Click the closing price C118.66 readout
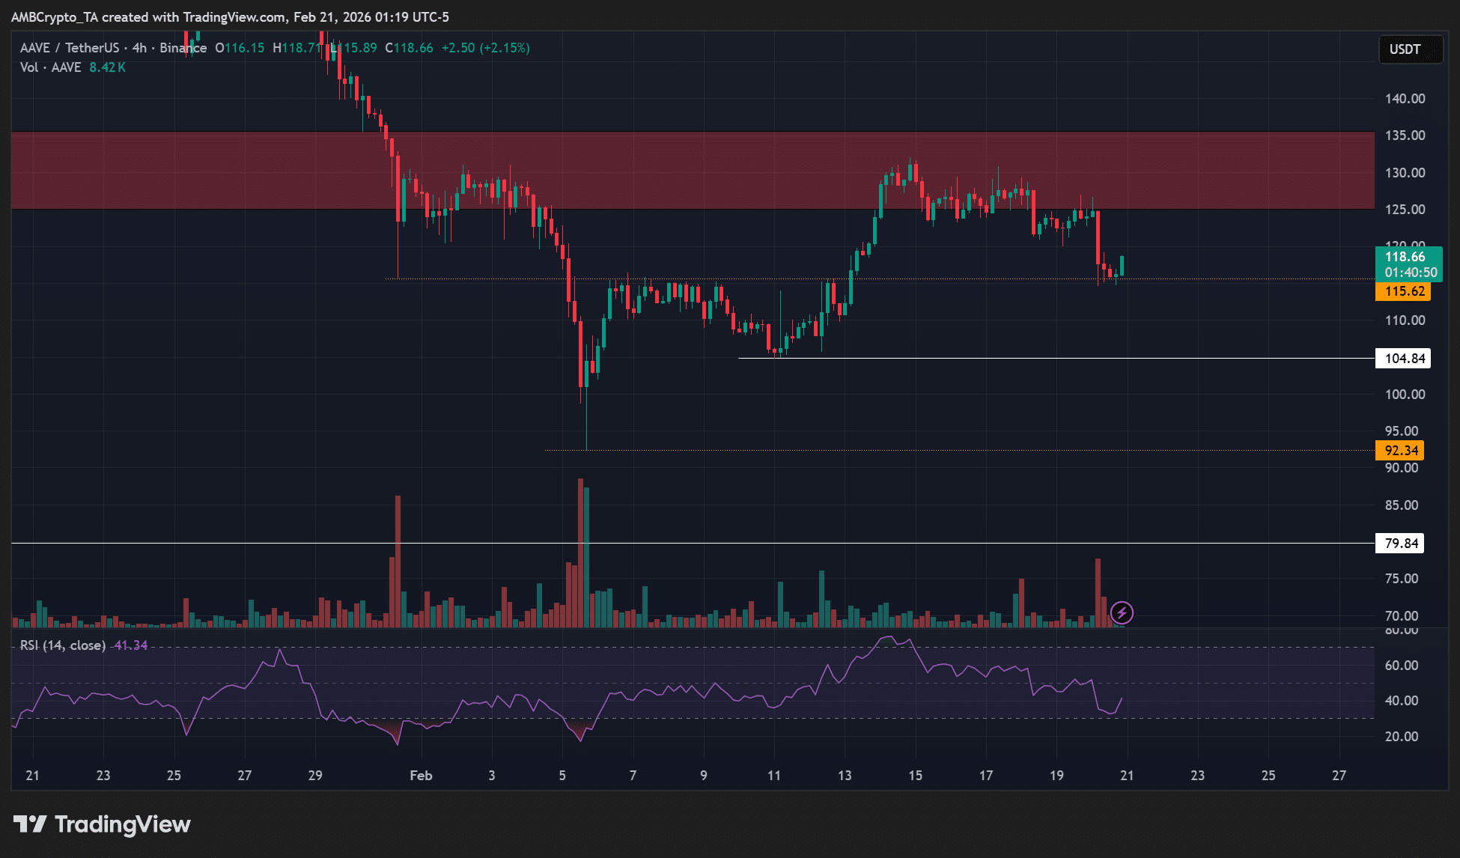 409,48
